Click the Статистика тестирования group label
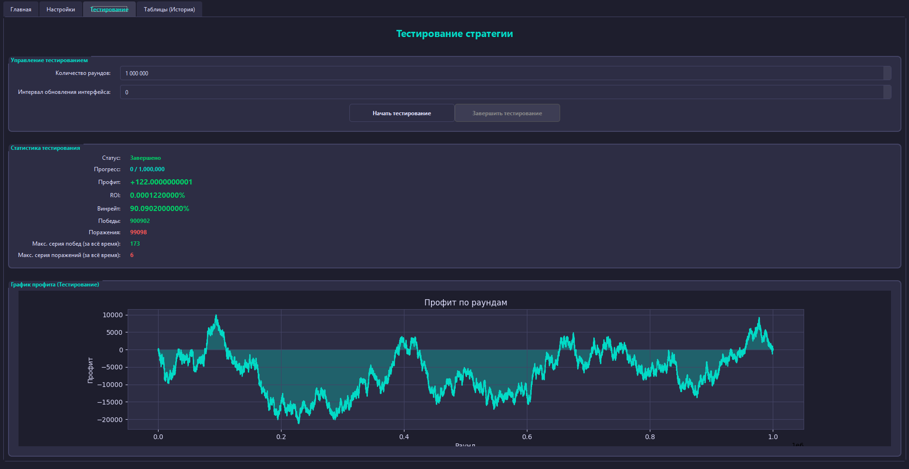Screen dimensions: 909x469 tap(46, 148)
